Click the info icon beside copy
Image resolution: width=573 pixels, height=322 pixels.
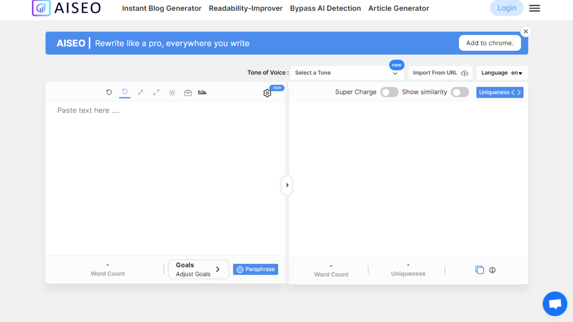(492, 270)
